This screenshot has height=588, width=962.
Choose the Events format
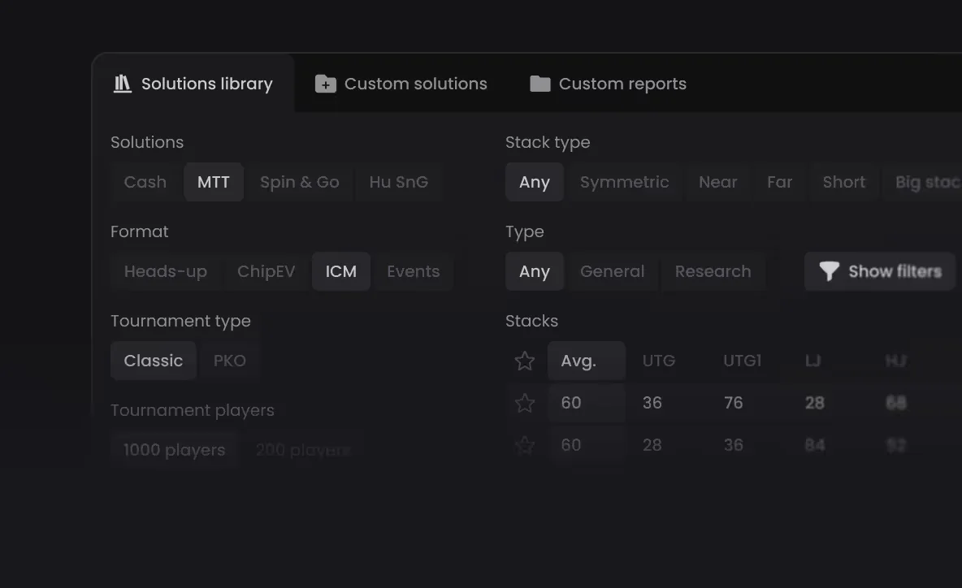[414, 271]
